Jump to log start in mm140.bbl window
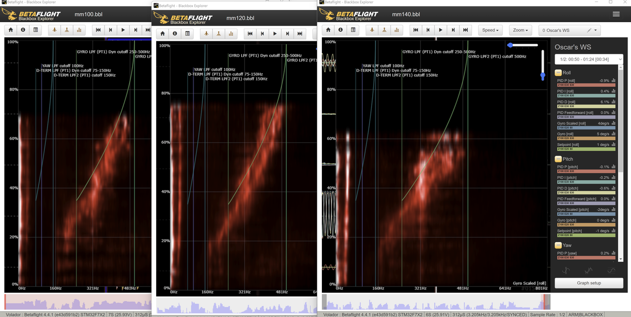This screenshot has width=631, height=317. pos(416,30)
